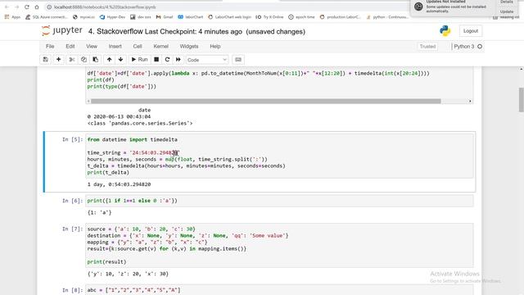Click the browser address bar URL
524x295 pixels.
tap(105, 7)
